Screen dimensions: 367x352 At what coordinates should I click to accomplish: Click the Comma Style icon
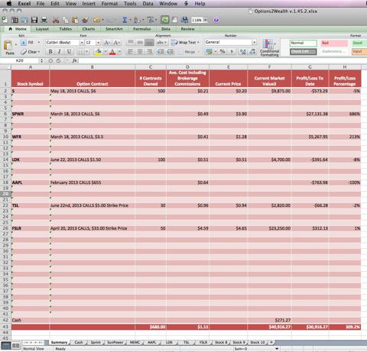[232, 52]
